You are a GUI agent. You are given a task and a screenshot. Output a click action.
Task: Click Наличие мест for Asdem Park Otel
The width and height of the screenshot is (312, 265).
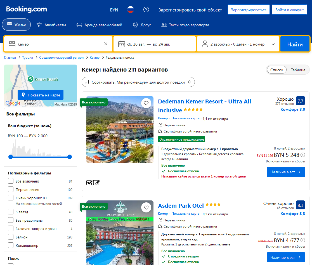[x=286, y=257]
